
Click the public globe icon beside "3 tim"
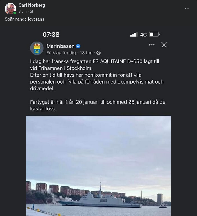click(32, 12)
